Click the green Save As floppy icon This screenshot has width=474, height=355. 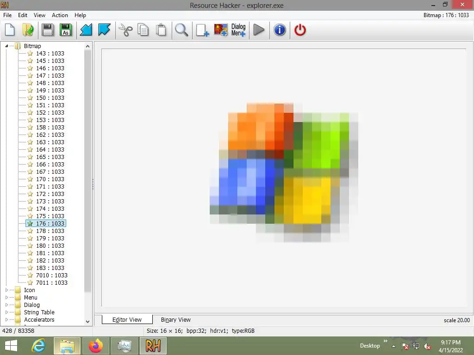click(x=66, y=30)
